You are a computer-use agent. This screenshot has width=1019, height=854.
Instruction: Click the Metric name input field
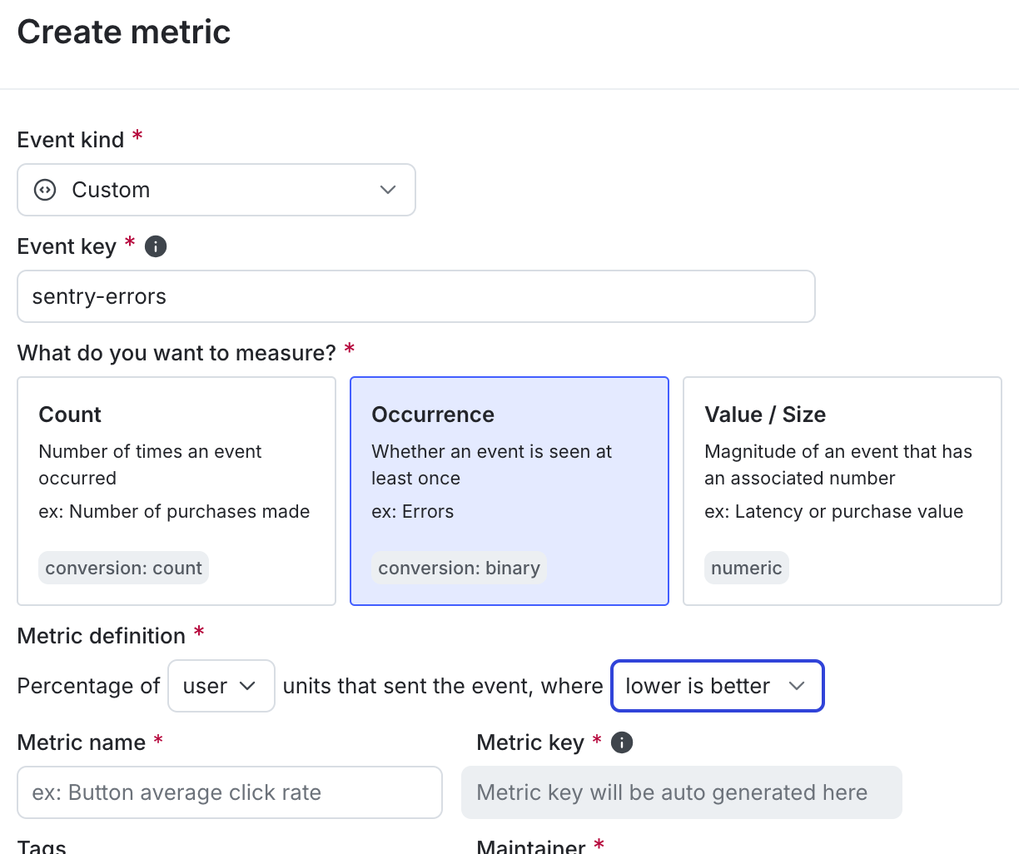click(x=230, y=792)
